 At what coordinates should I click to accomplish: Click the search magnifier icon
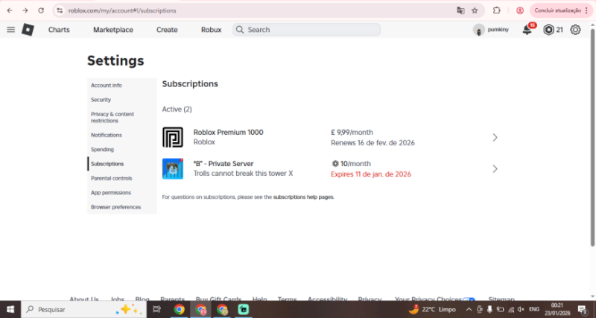pos(239,30)
